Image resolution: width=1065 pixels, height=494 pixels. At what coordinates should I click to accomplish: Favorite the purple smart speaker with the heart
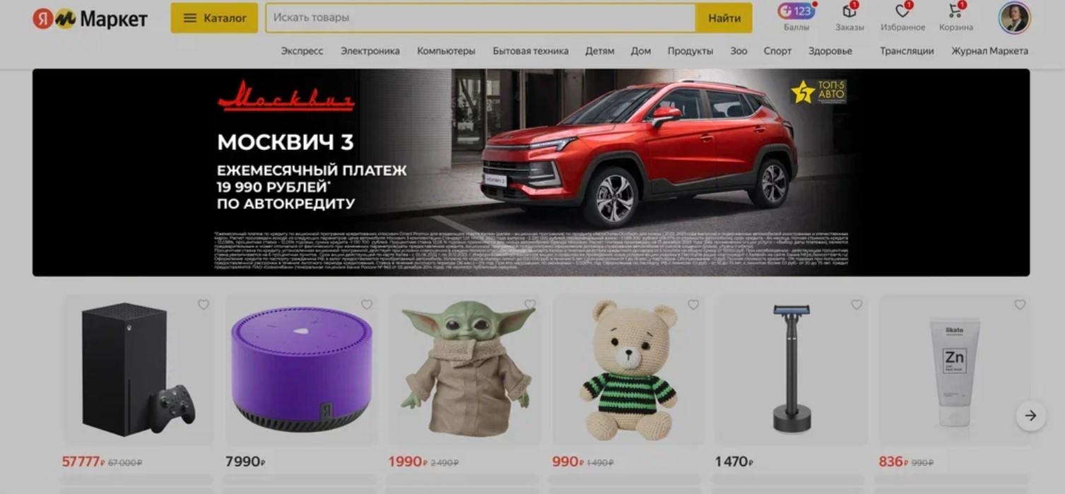tap(367, 305)
